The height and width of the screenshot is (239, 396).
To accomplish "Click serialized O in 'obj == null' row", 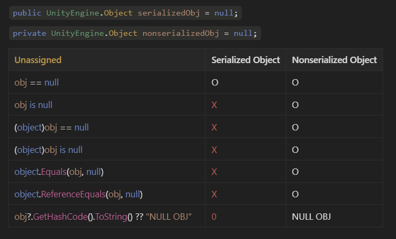I will tap(215, 82).
